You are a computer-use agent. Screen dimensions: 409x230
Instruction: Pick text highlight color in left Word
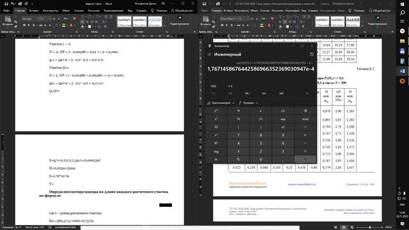[x=64, y=26]
